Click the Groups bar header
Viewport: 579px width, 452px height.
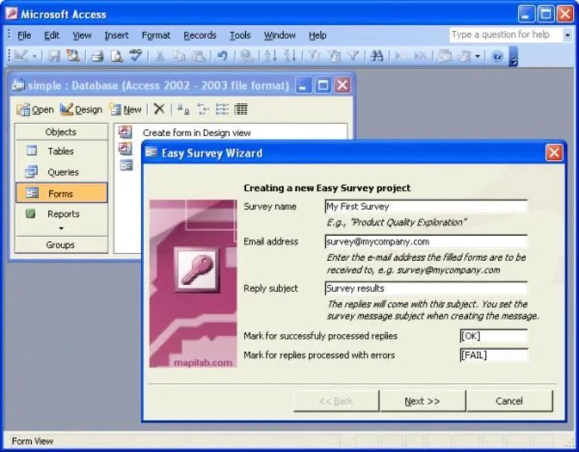pos(61,245)
